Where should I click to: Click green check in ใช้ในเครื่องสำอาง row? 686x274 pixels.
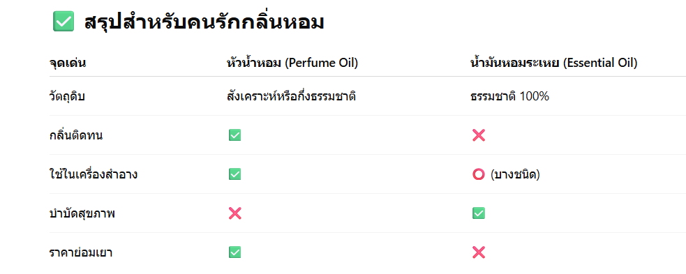pos(235,174)
